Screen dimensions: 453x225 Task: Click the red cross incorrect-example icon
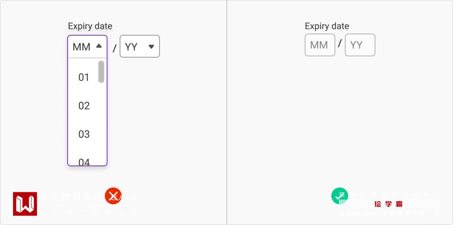(x=113, y=196)
